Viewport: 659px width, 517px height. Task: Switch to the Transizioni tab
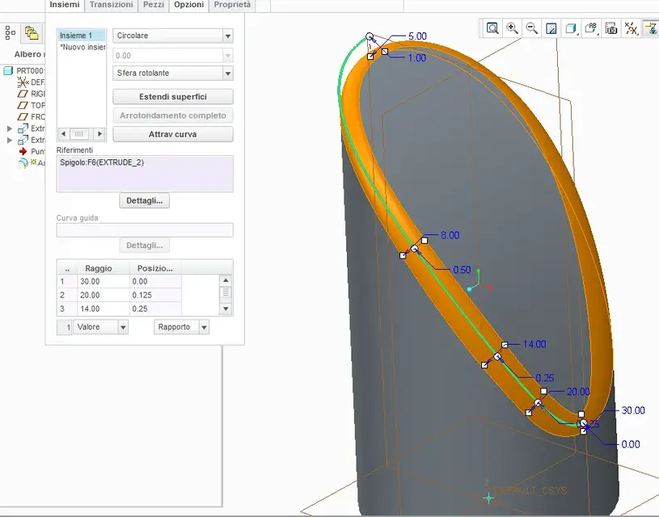(111, 5)
